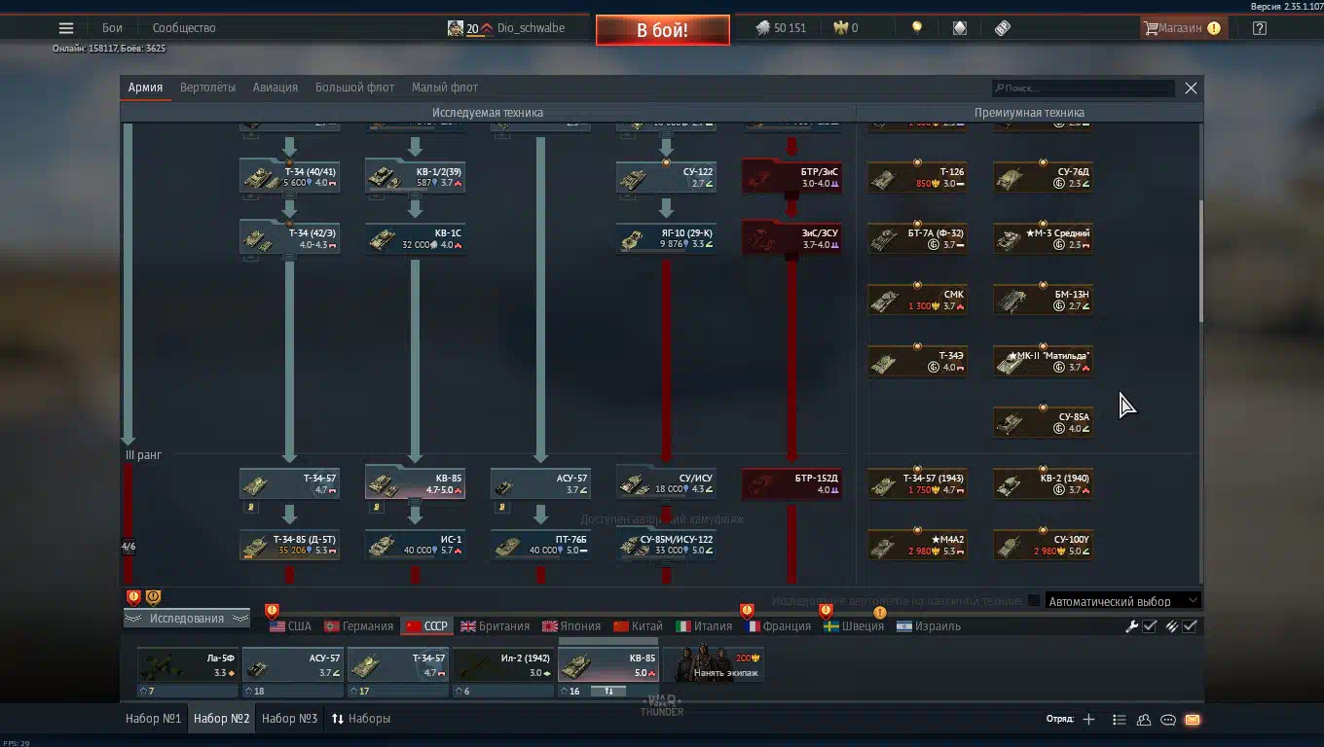Image resolution: width=1324 pixels, height=747 pixels.
Task: Select the locked БТР/ЗиС group
Action: point(791,176)
